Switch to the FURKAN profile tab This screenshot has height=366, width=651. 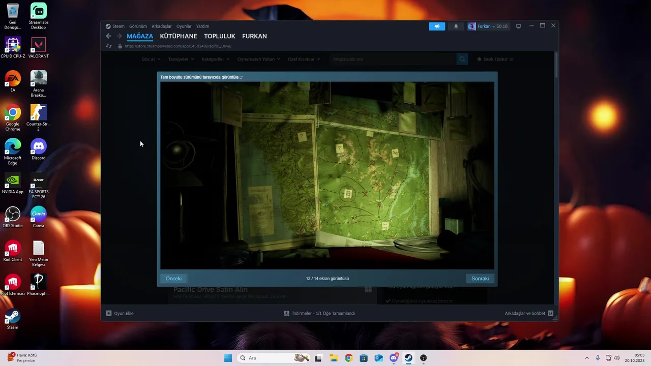pos(254,36)
